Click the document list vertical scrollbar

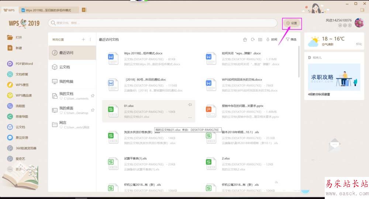click(299, 62)
